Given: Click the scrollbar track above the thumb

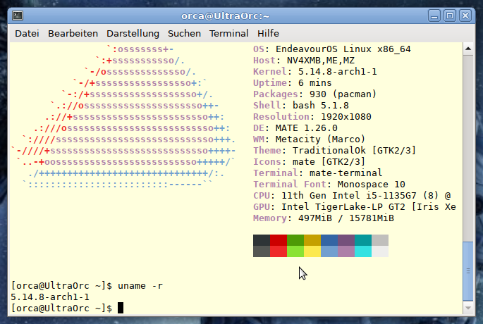Looking at the screenshot, I should point(468,148).
